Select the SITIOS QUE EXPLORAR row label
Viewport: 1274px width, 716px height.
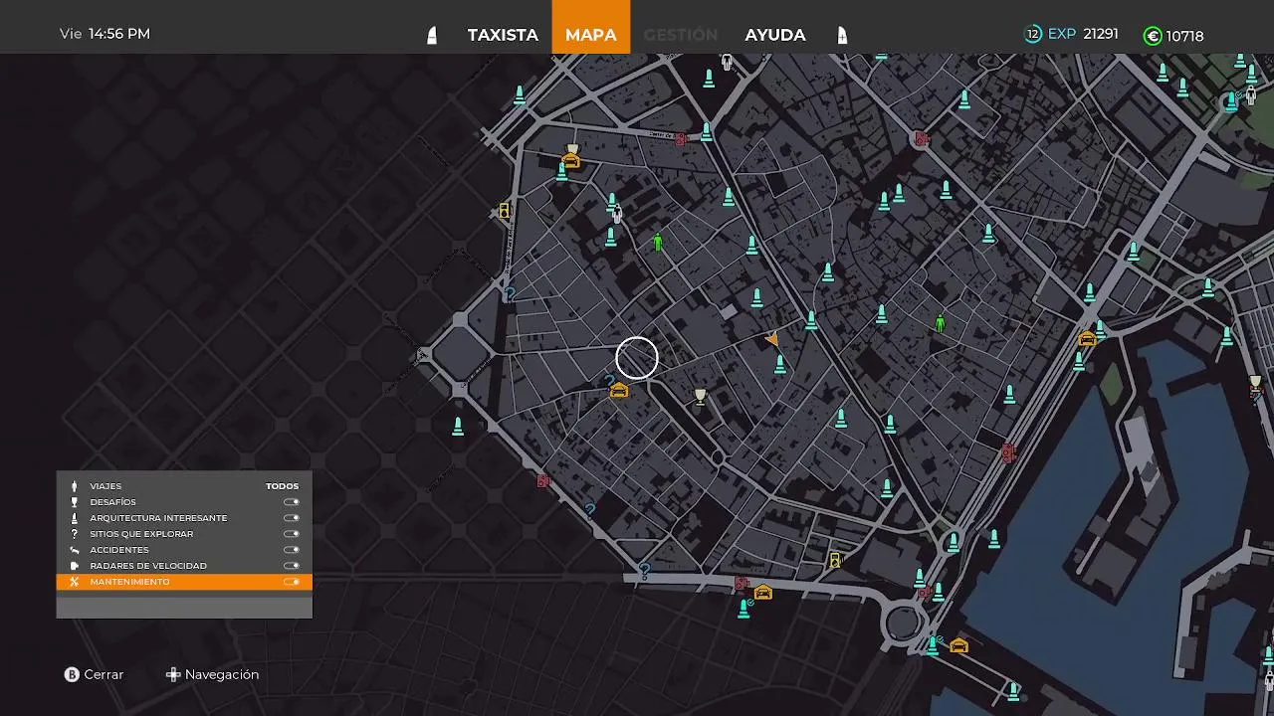point(141,534)
